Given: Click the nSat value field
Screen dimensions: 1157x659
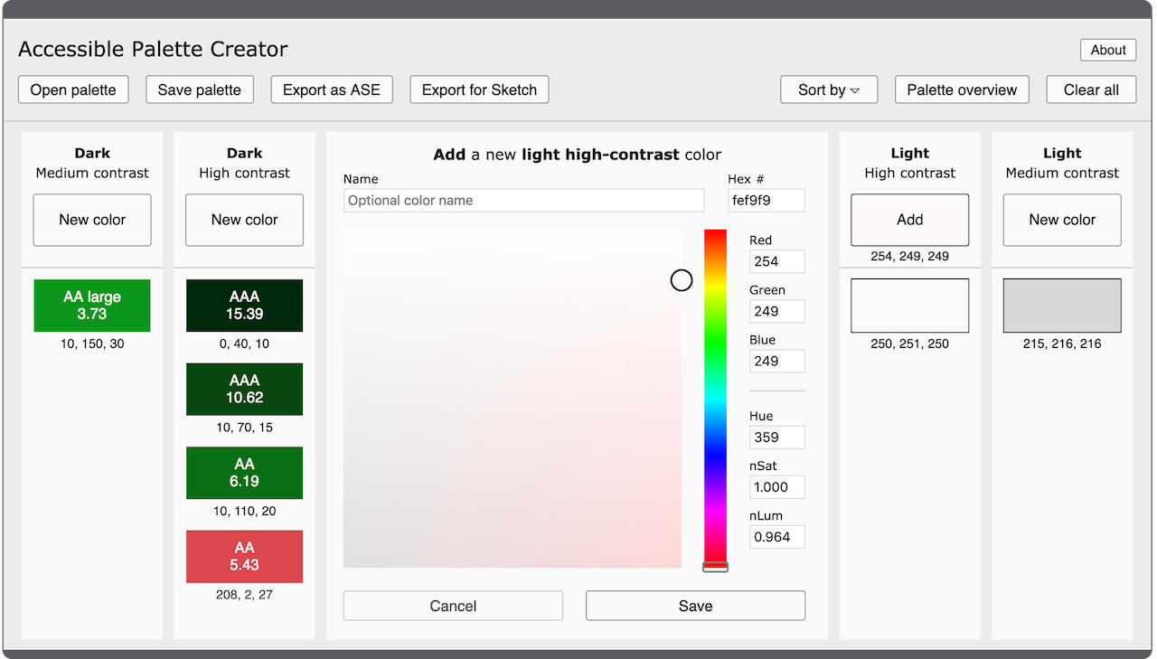Looking at the screenshot, I should coord(776,487).
